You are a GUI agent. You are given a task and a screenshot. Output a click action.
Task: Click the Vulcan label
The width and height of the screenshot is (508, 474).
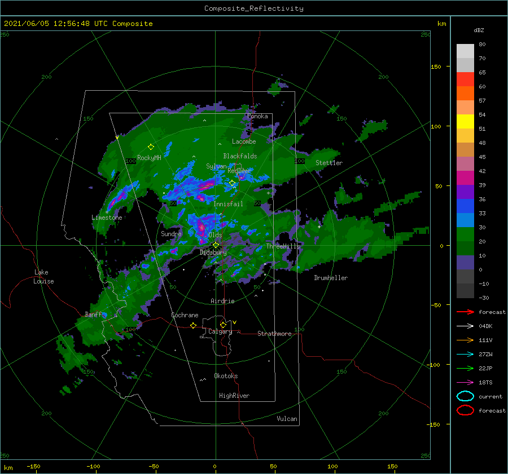click(287, 418)
